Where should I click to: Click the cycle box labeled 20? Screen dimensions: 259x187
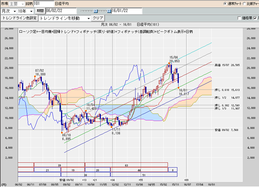tap(97, 170)
